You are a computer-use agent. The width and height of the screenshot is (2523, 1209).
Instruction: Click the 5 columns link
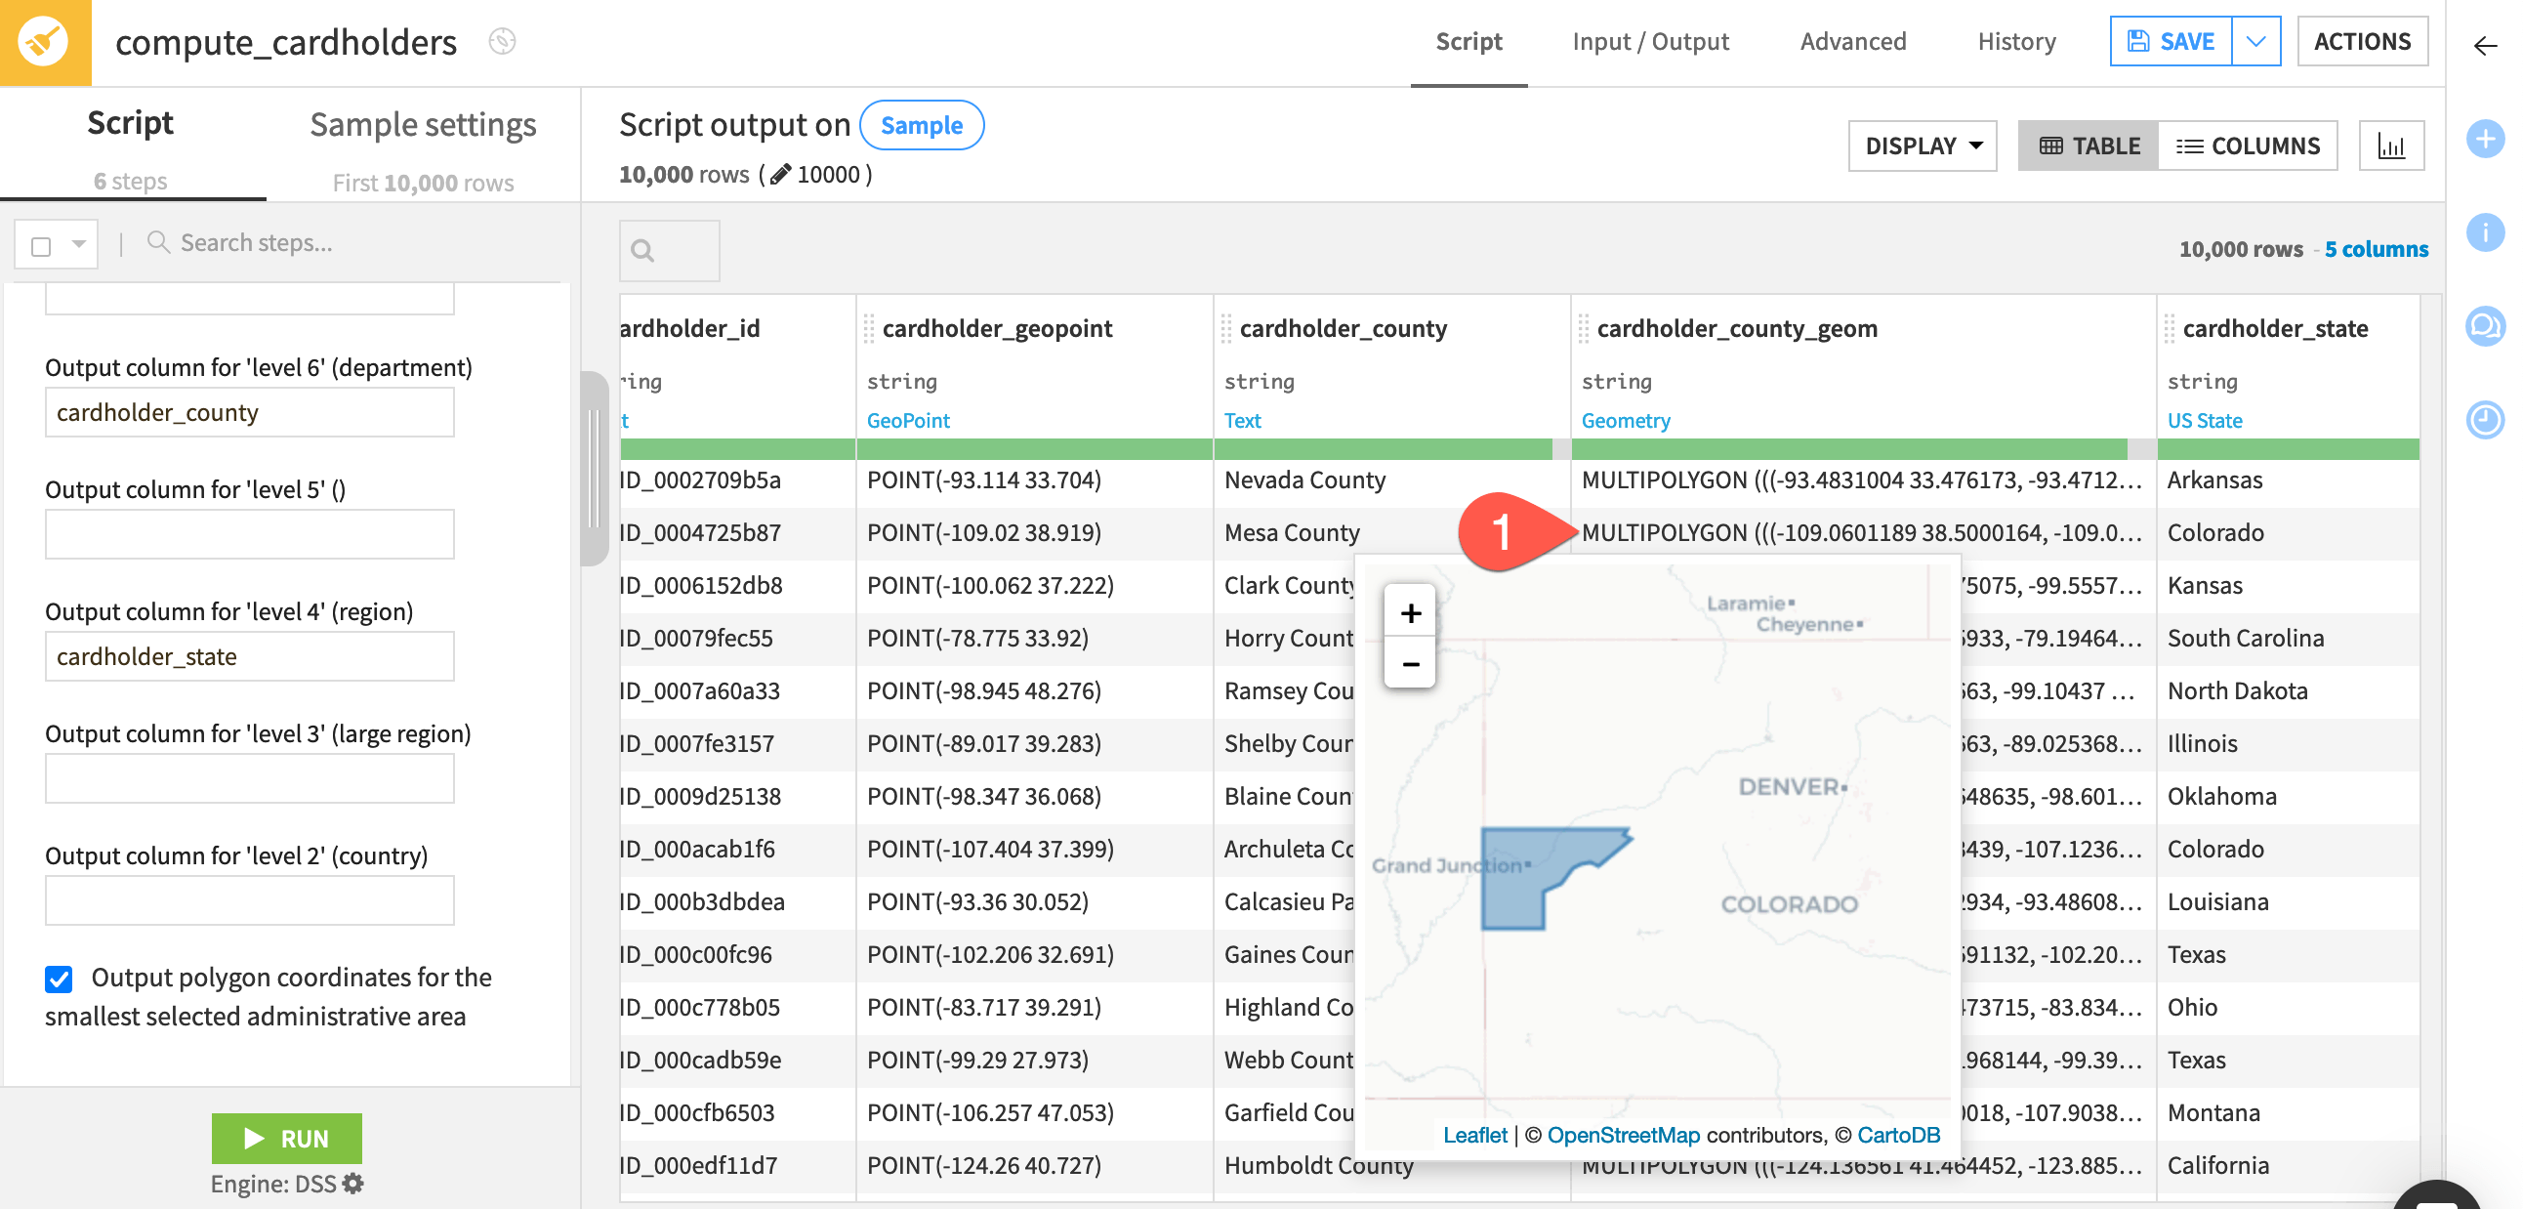point(2376,249)
